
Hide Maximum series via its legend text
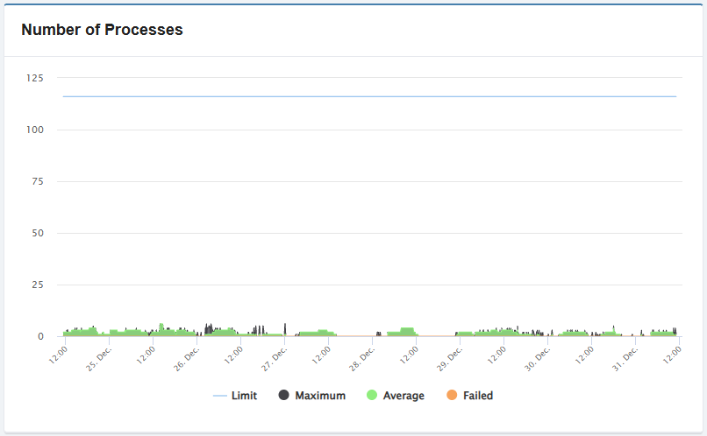[320, 396]
